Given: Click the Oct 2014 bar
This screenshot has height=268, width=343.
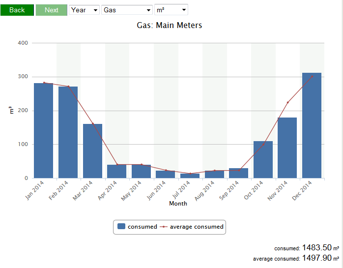Looking at the screenshot, I should (263, 160).
